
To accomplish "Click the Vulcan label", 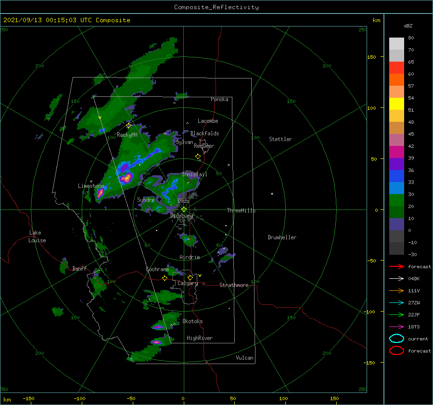I will [x=244, y=358].
